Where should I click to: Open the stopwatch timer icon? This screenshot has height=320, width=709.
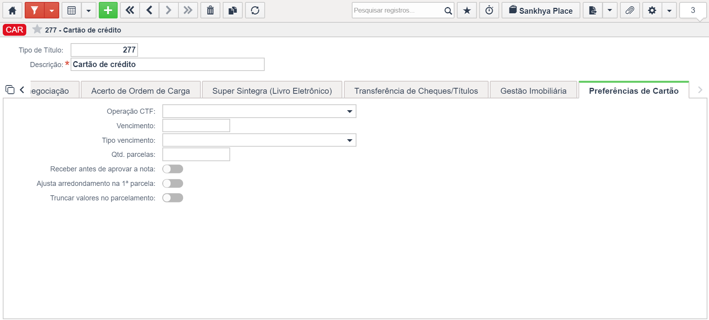point(489,11)
